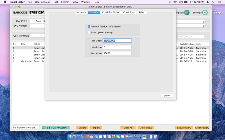Click the Tax Code input field

[x=117, y=41]
